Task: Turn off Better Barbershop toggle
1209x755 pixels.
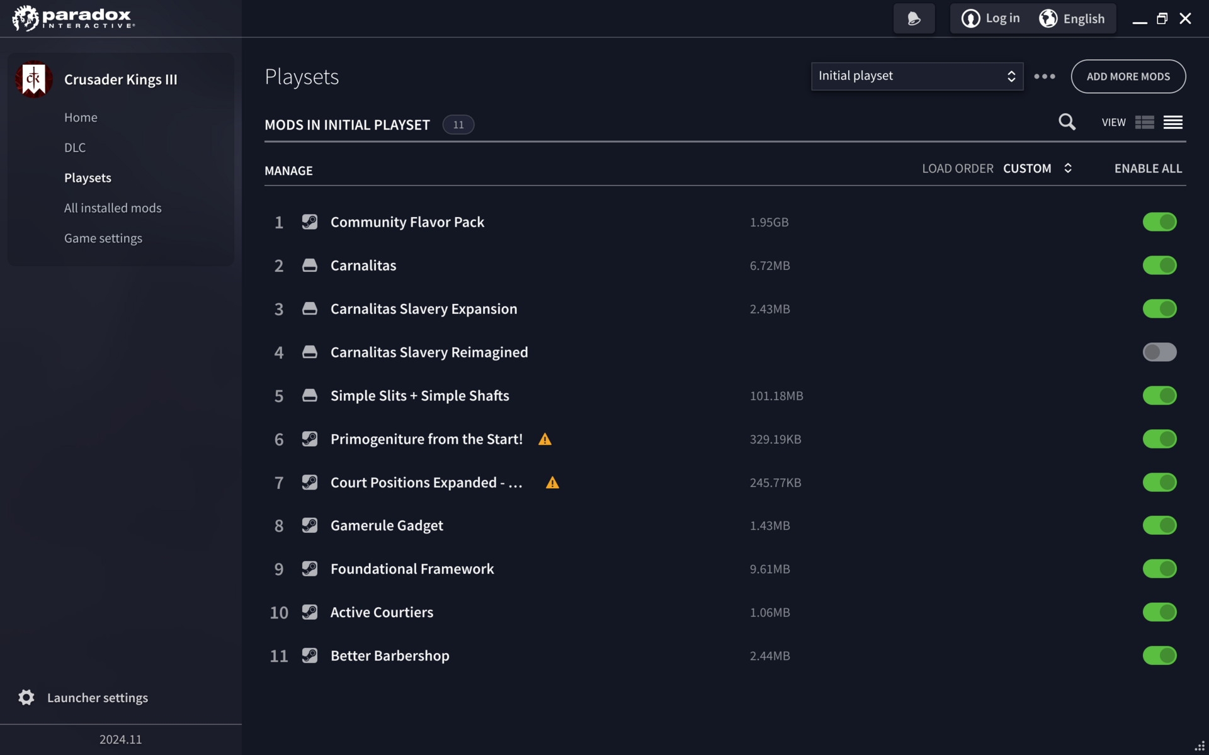Action: (1159, 656)
